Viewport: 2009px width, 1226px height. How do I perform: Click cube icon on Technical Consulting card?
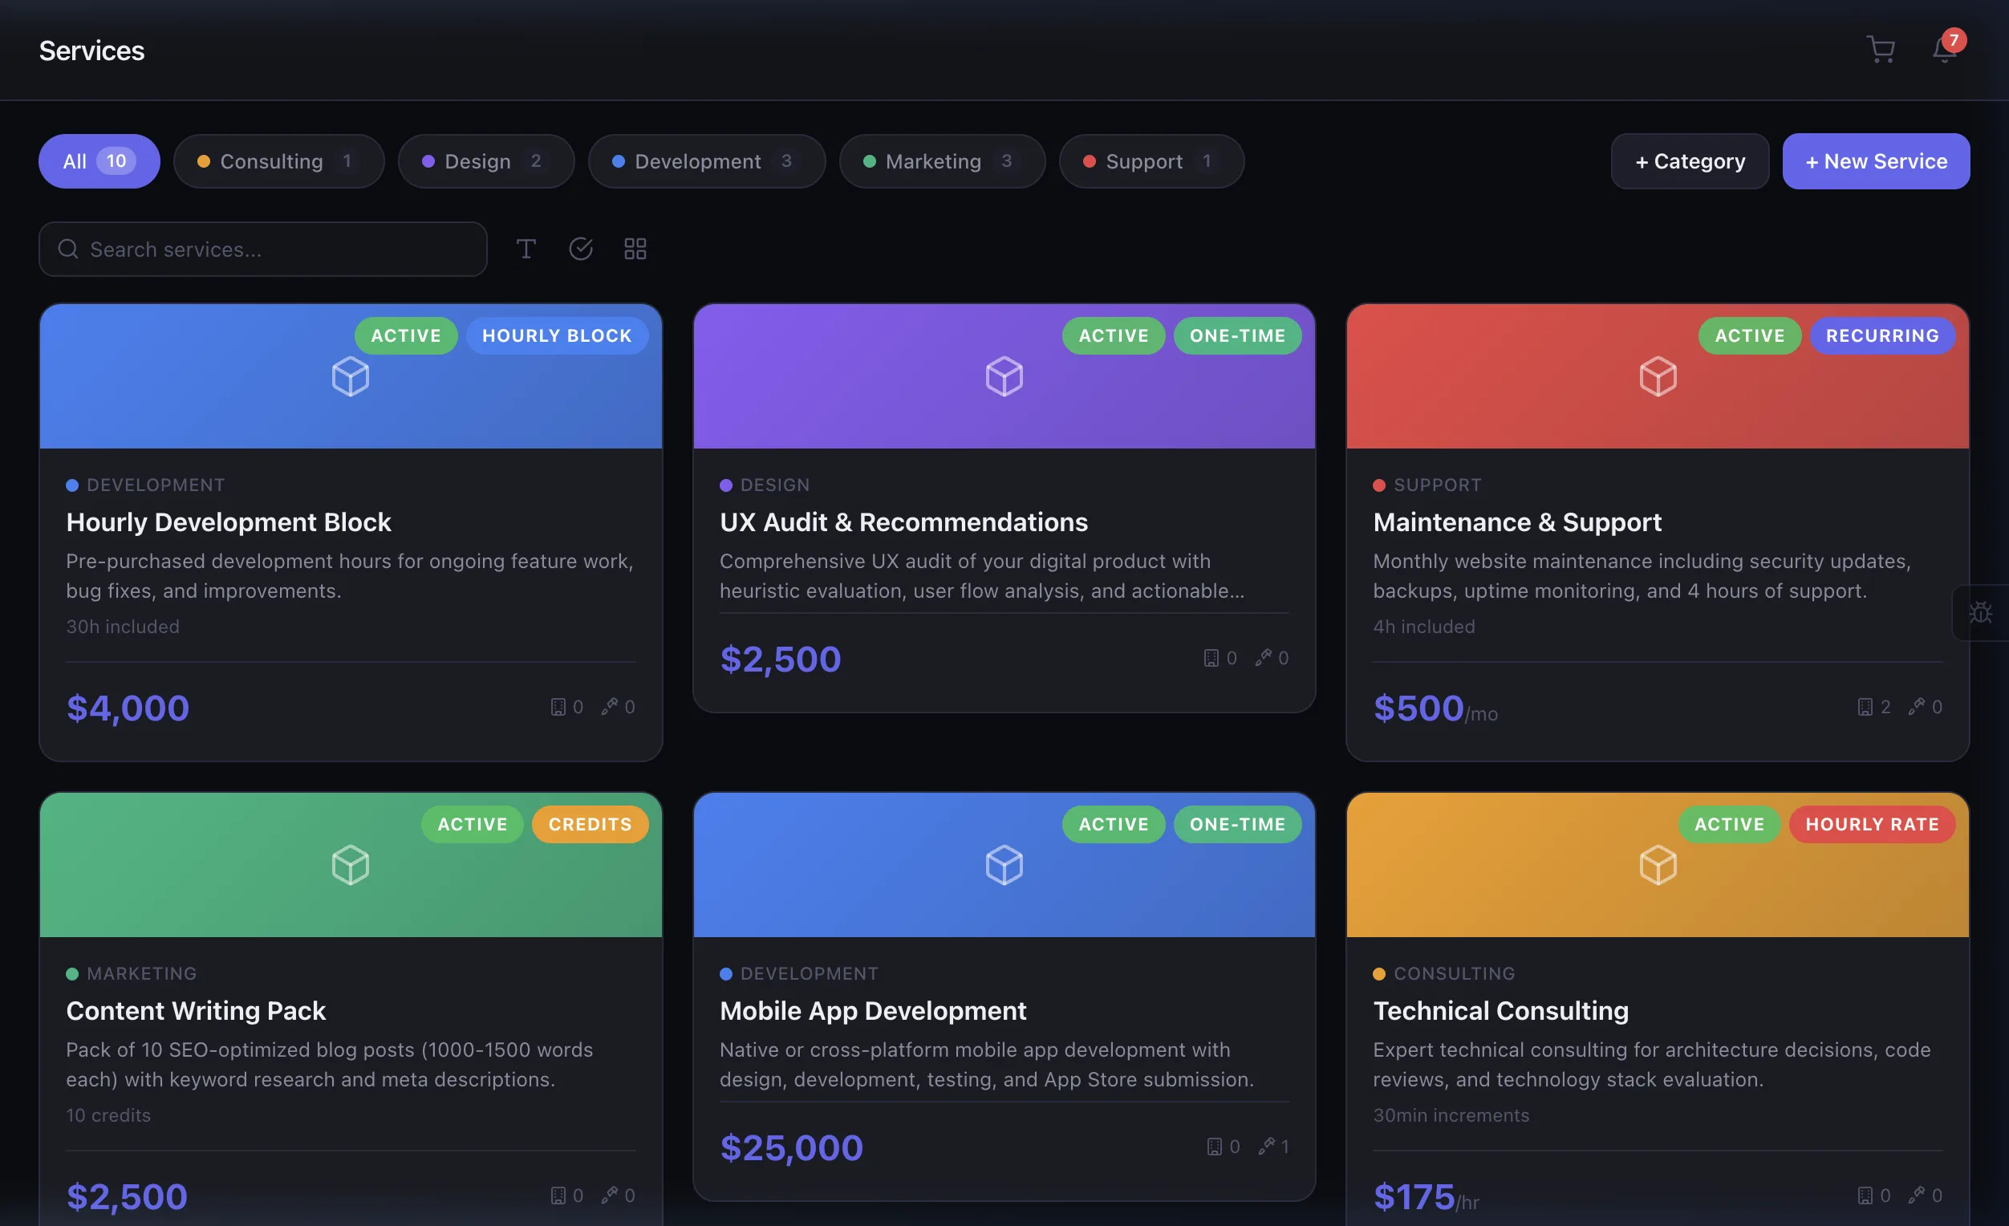coord(1658,865)
